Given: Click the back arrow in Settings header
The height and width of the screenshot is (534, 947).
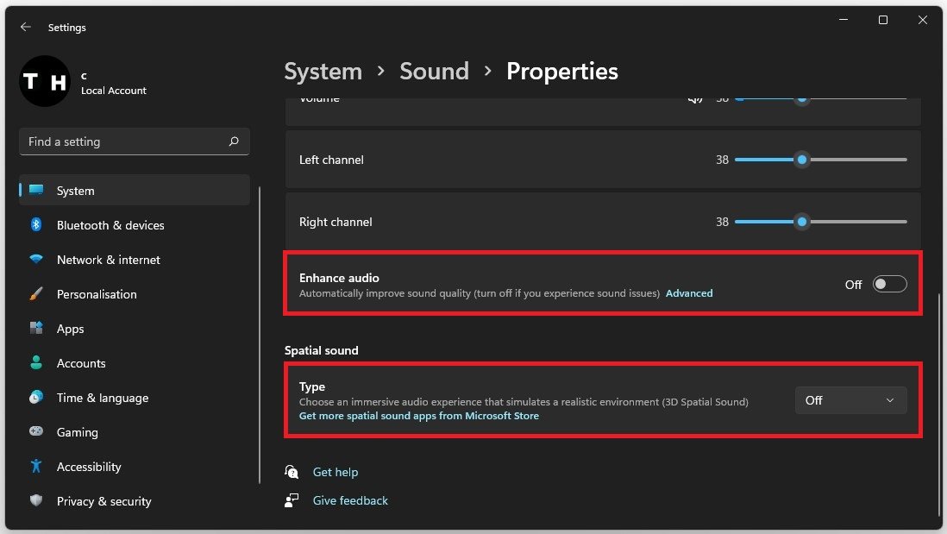Looking at the screenshot, I should [26, 28].
